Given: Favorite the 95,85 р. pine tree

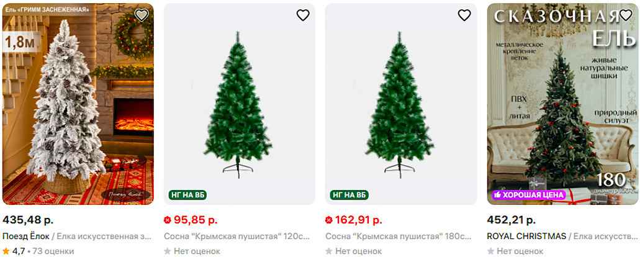Looking at the screenshot, I should click(303, 15).
